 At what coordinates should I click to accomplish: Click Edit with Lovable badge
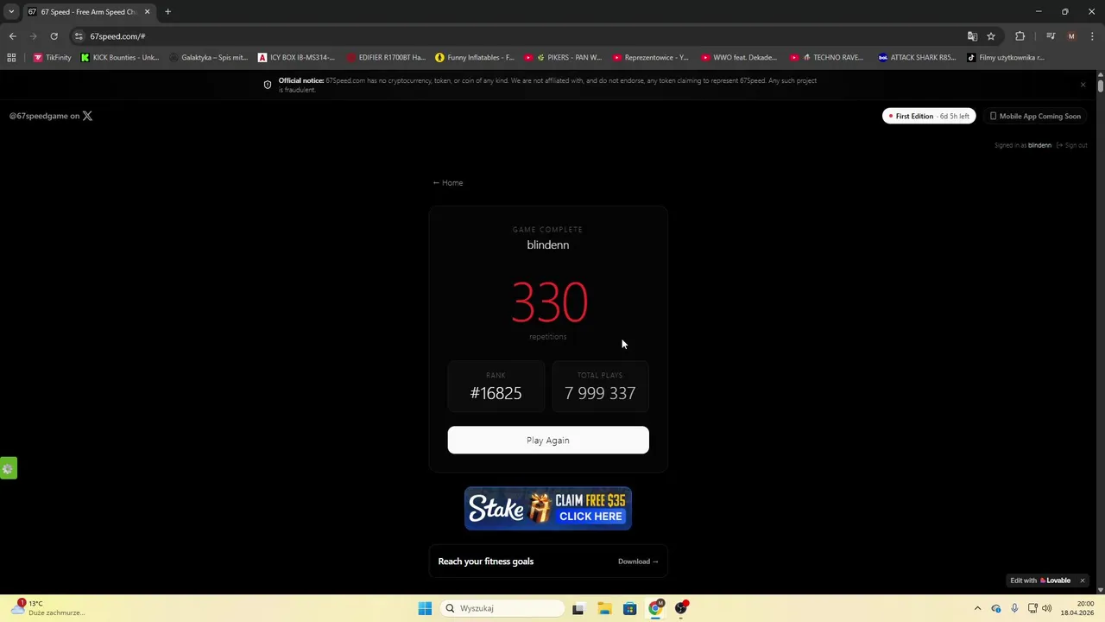[1040, 581]
